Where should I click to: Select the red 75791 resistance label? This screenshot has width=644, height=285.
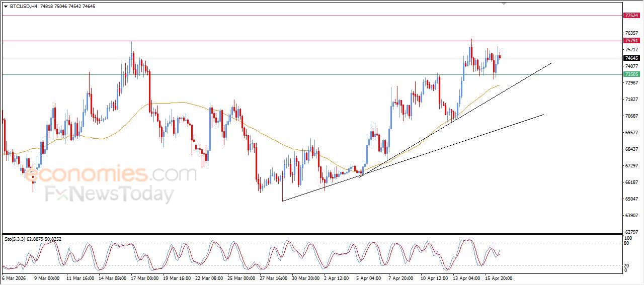(x=631, y=41)
